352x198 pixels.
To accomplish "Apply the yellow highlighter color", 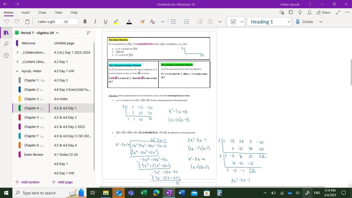I will click(116, 22).
